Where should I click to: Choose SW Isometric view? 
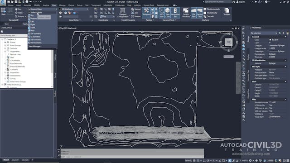(x=35, y=34)
